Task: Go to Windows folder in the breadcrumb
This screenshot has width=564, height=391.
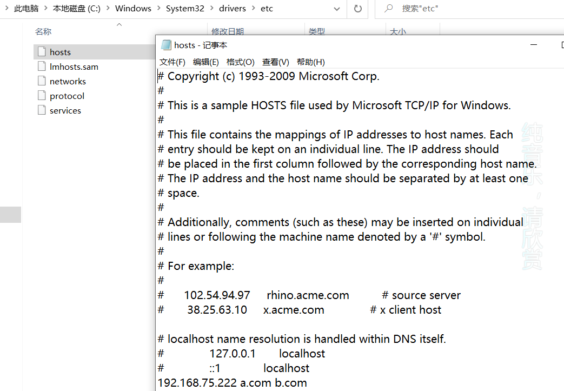Action: click(133, 8)
